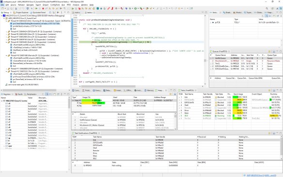Open the Breakpoints view tab

pyautogui.click(x=227, y=13)
